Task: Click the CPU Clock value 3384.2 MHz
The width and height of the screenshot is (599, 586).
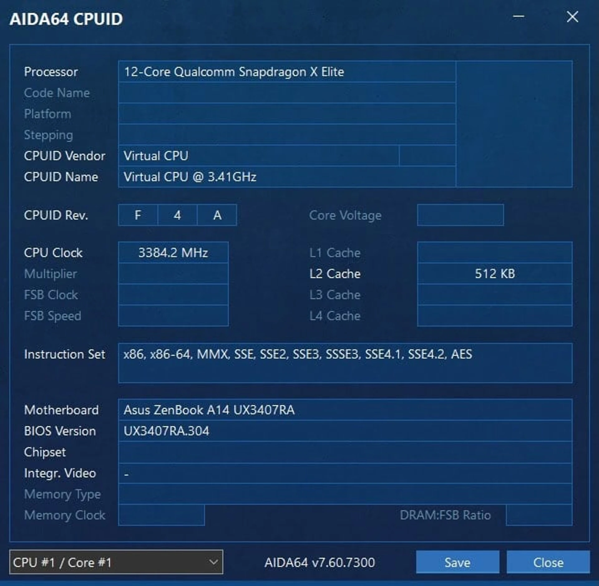Action: click(x=173, y=252)
